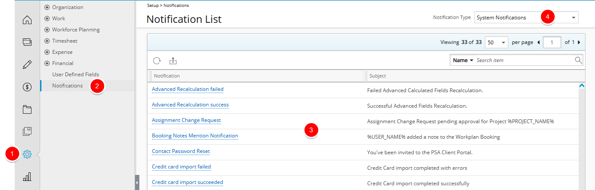Click 'You've been invited to the PSA Client Portal.'

pyautogui.click(x=421, y=153)
